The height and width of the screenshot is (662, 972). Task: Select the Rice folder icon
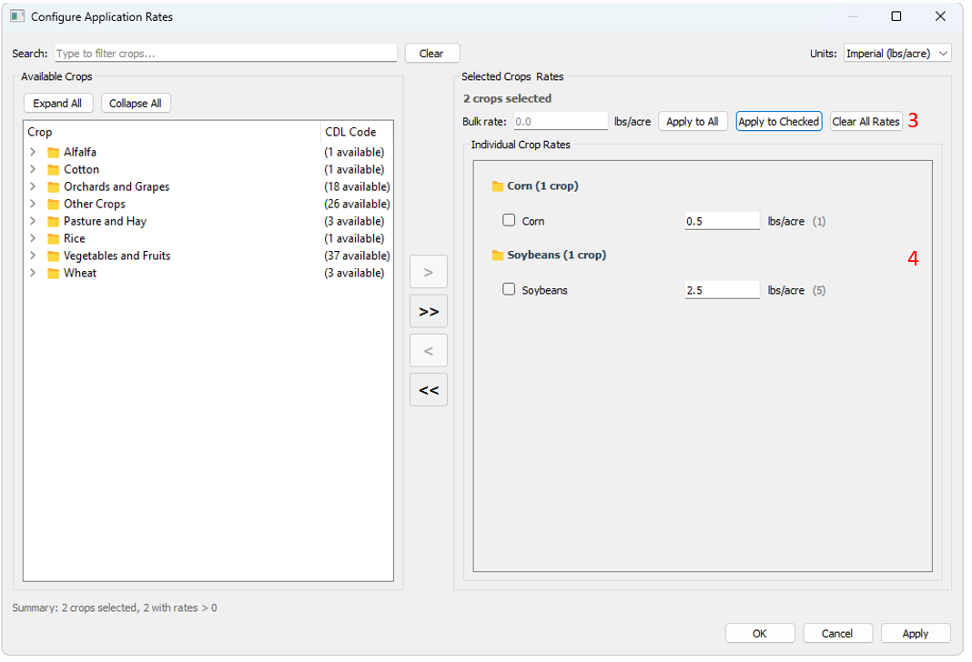pyautogui.click(x=53, y=239)
